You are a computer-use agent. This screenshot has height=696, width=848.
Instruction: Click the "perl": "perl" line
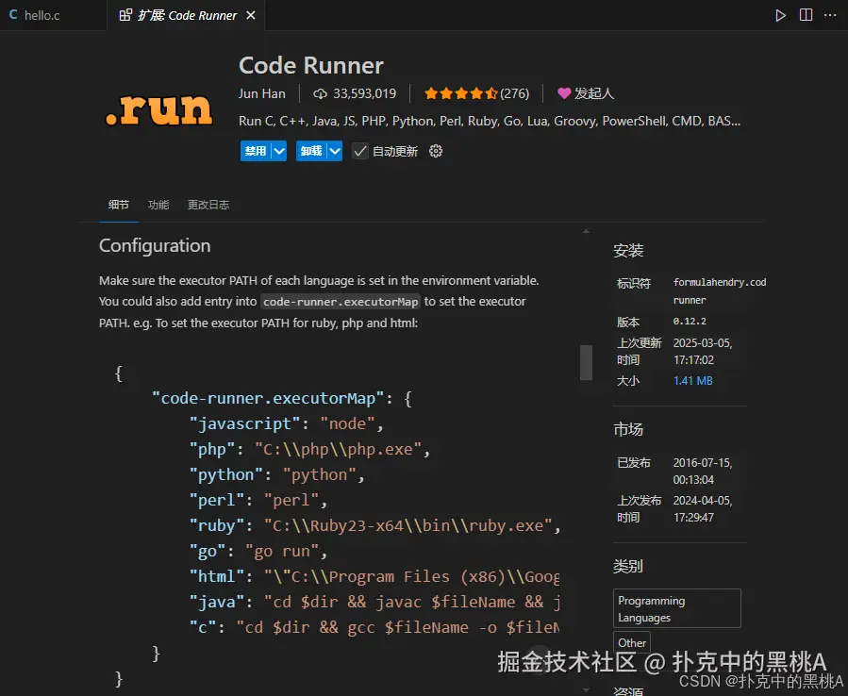pyautogui.click(x=258, y=500)
